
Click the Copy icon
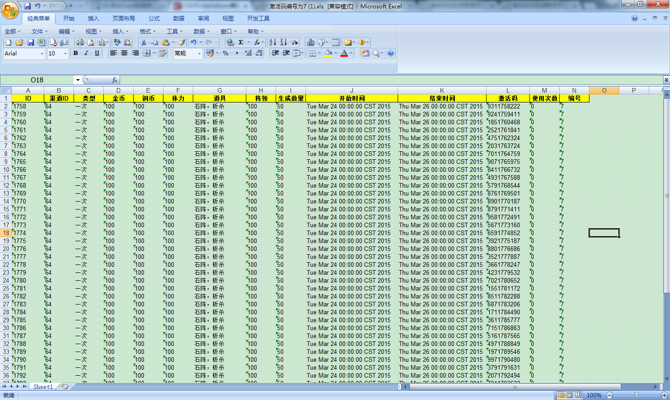tap(154, 42)
